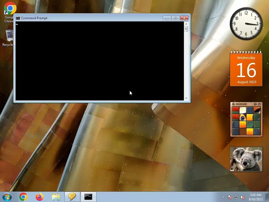Maximize the Command Prompt window
This screenshot has width=269, height=202.
[175, 18]
